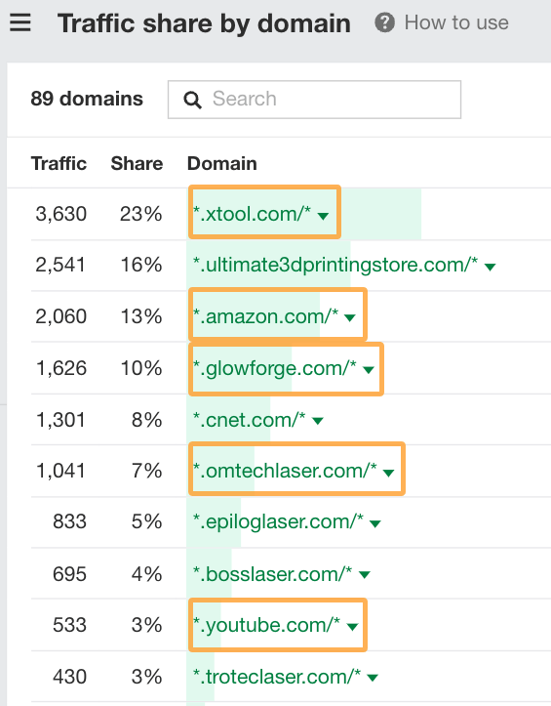551x706 pixels.
Task: Open the *.xtool.com/* domain link
Action: click(252, 214)
